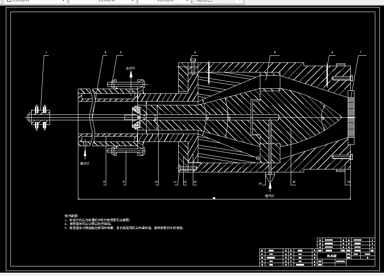Select part number label 9 in drawing

point(124,182)
